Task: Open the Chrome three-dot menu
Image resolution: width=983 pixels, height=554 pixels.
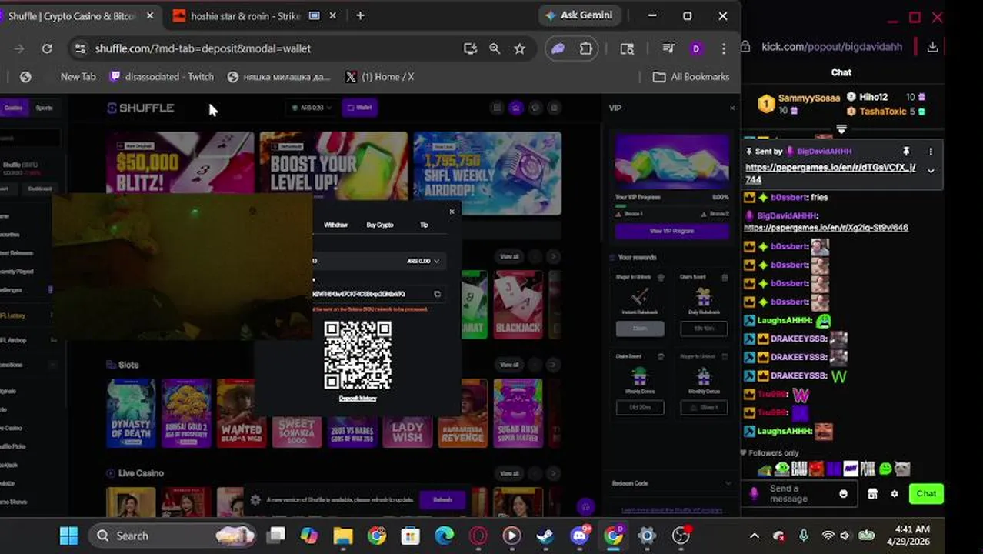Action: click(723, 48)
